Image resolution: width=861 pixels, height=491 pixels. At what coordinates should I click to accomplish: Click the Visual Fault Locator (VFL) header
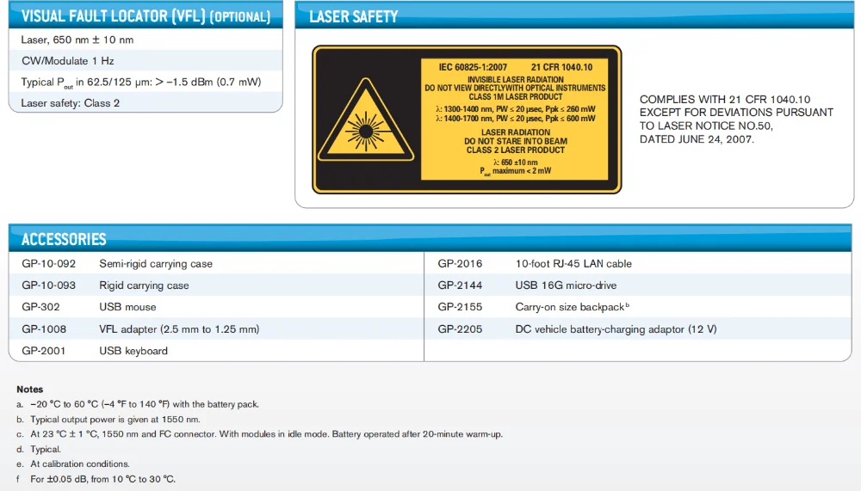[x=146, y=15]
